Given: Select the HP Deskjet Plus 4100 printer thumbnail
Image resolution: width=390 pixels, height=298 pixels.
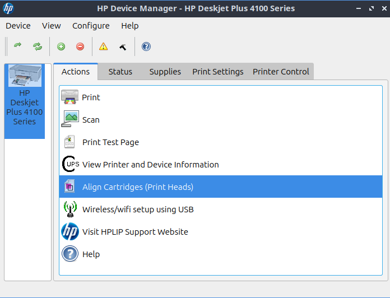Looking at the screenshot, I should point(25,76).
